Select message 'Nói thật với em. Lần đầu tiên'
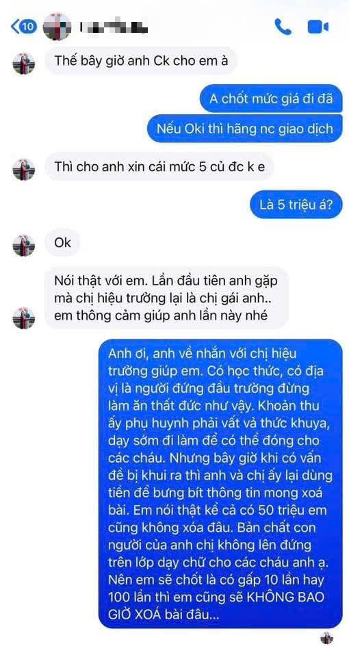Image resolution: width=349 pixels, height=657 pixels. tap(167, 298)
